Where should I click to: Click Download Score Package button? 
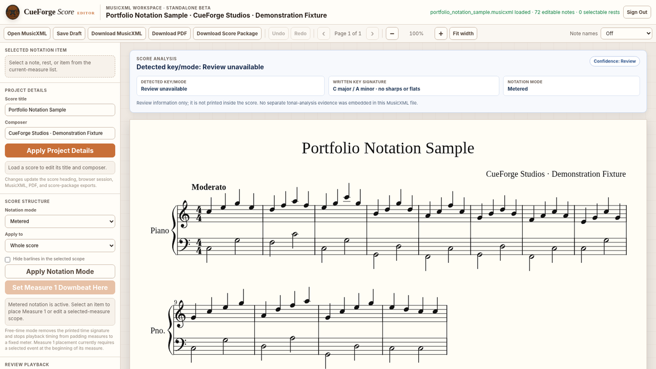(227, 33)
